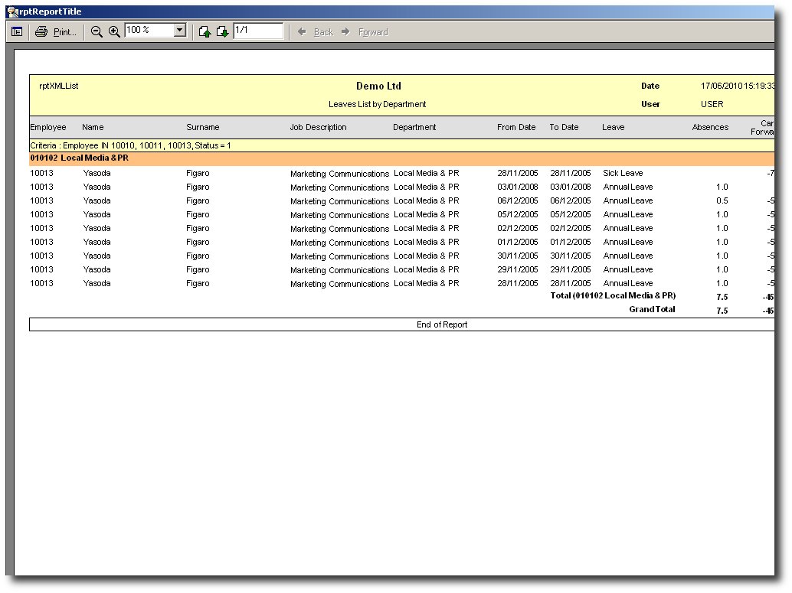Click the Grand Total label
792x593 pixels.
(652, 309)
